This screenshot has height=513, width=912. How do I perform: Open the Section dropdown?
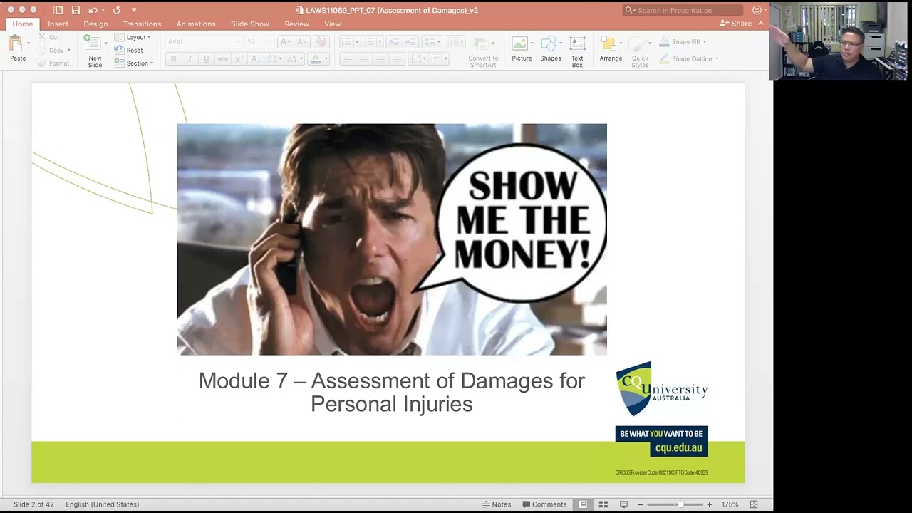click(134, 63)
